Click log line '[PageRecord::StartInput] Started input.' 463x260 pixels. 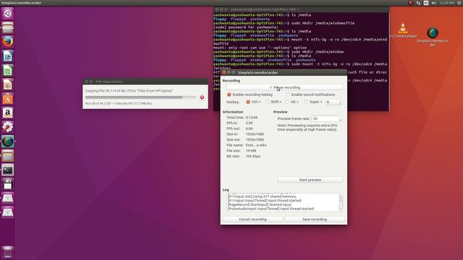(x=260, y=204)
